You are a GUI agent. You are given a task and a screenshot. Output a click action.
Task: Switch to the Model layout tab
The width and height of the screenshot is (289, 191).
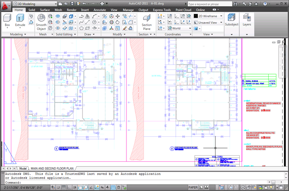pyautogui.click(x=22, y=168)
